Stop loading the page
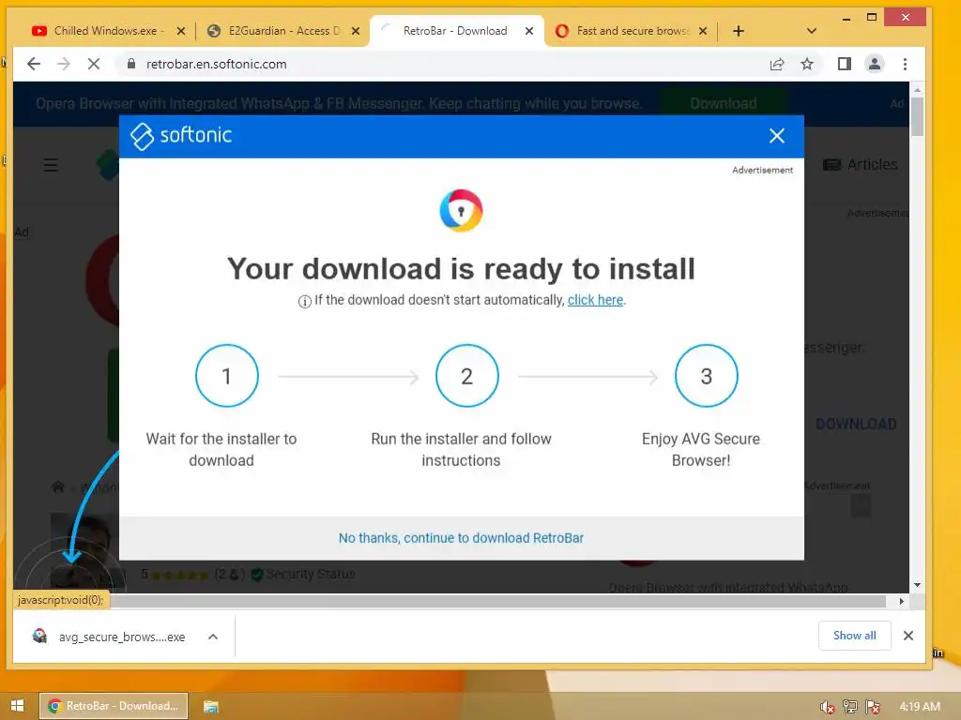961x720 pixels. tap(94, 64)
